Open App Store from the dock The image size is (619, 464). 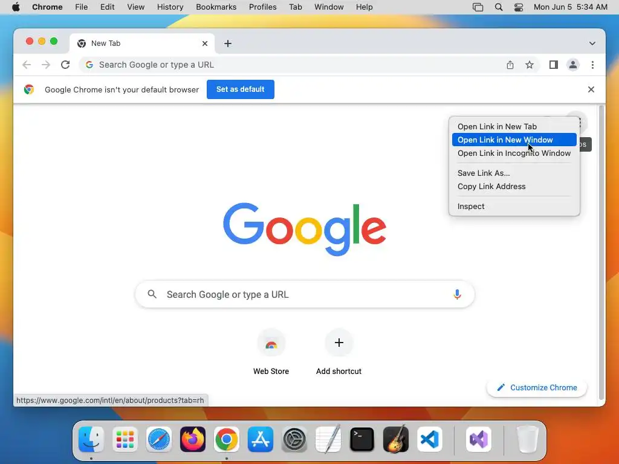[x=261, y=439]
